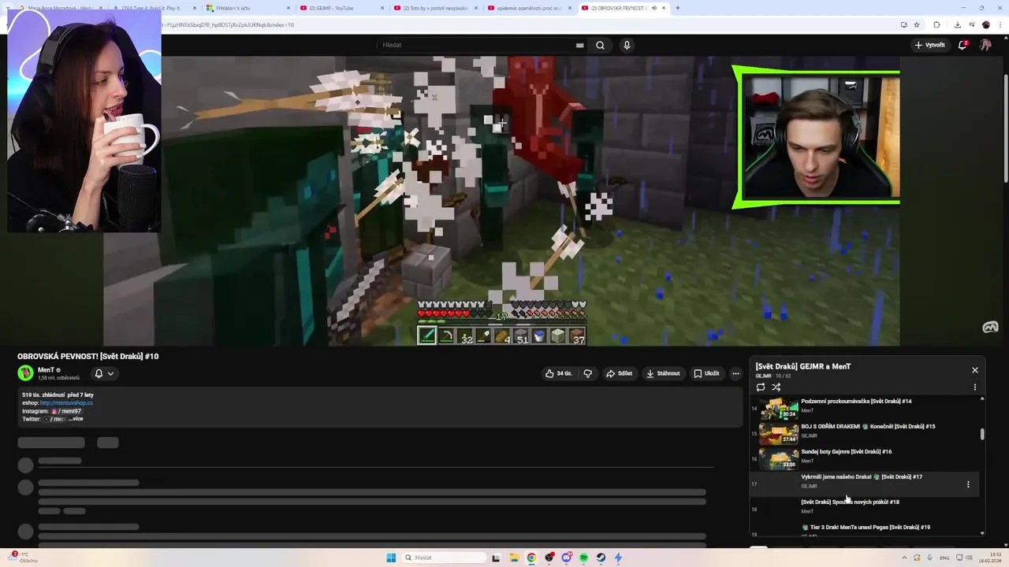Open Chrome downloads icon
The image size is (1009, 567).
pos(957,24)
